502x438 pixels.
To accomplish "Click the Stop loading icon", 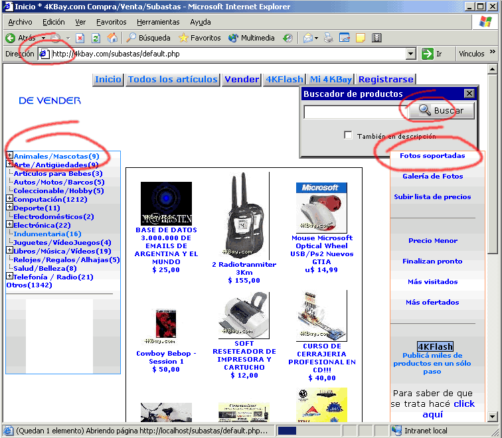I will (80, 38).
